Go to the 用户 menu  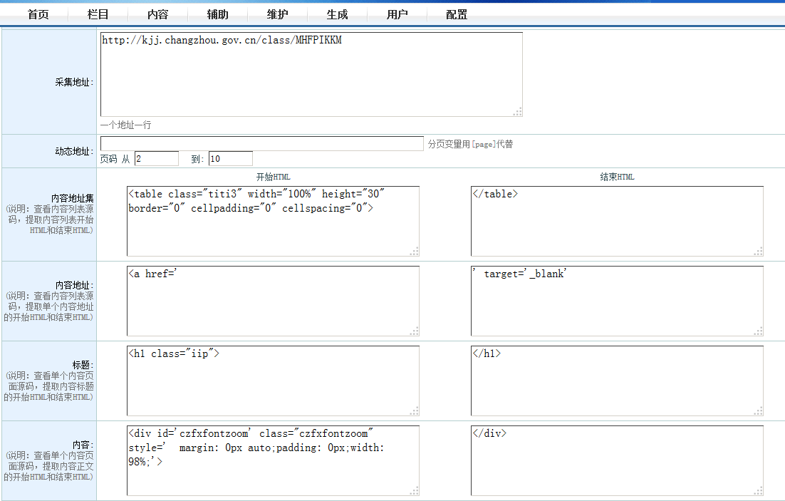coord(397,14)
